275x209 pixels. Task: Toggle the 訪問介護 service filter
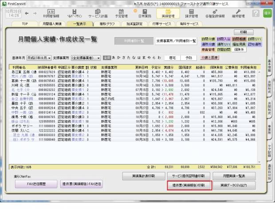coord(208,39)
